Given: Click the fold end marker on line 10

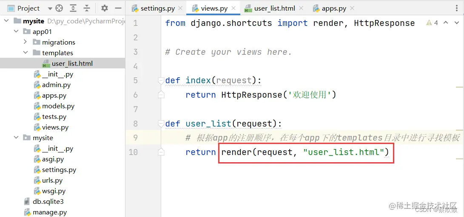Looking at the screenshot, I should pyautogui.click(x=161, y=152).
